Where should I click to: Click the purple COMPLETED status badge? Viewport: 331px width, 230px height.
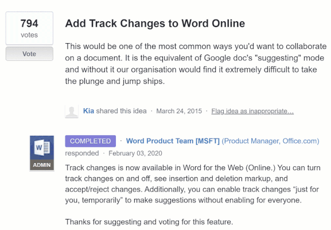pos(90,141)
